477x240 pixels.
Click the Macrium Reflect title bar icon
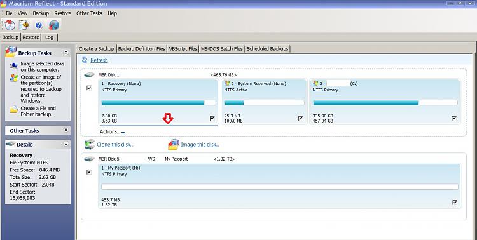3,4
